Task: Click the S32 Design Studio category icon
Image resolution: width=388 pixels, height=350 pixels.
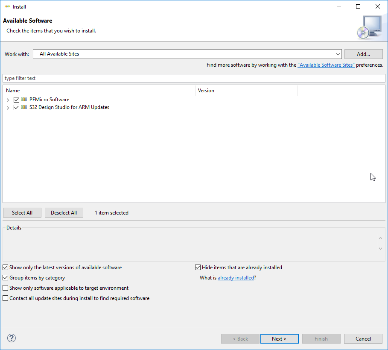Action: [x=24, y=107]
